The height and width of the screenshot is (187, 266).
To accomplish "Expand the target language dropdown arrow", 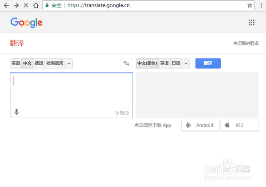I will click(186, 64).
